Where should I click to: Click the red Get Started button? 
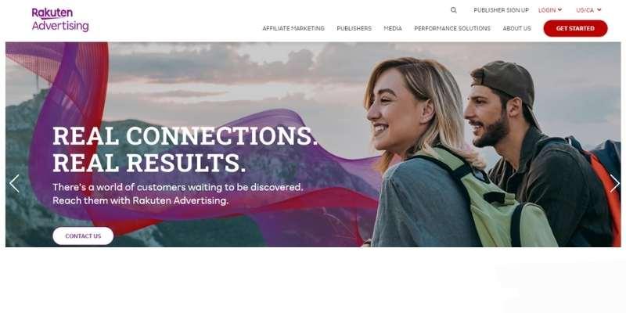(575, 28)
